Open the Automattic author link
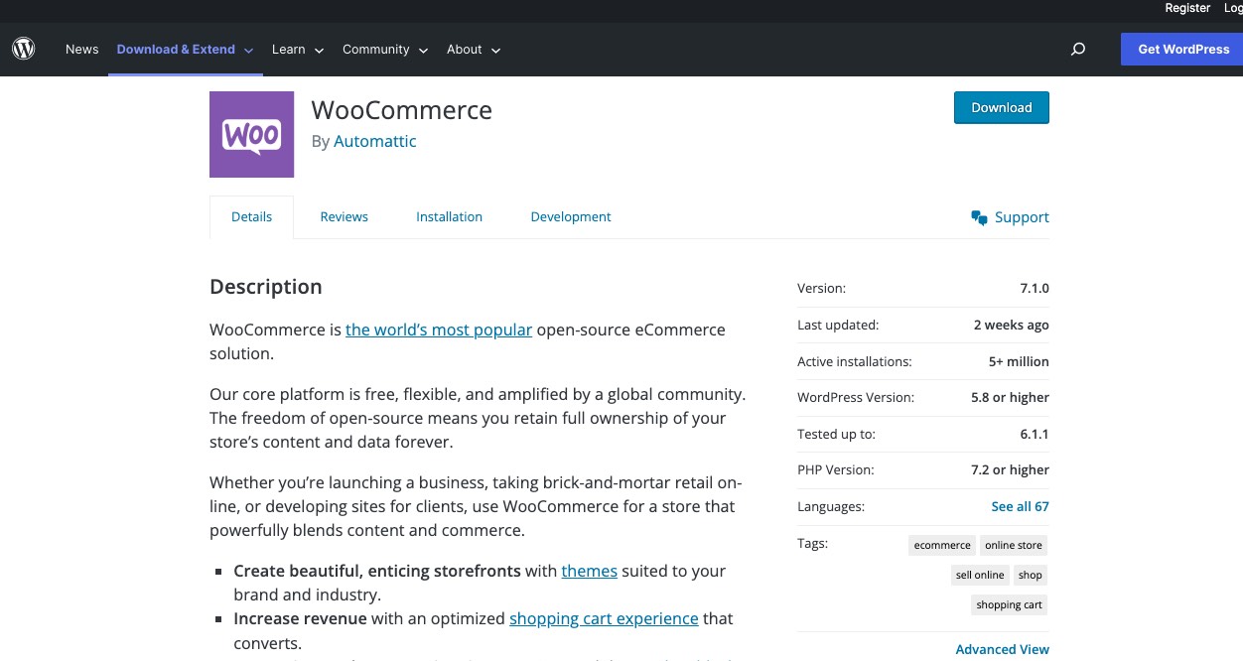Viewport: 1243px width, 661px height. 375,141
